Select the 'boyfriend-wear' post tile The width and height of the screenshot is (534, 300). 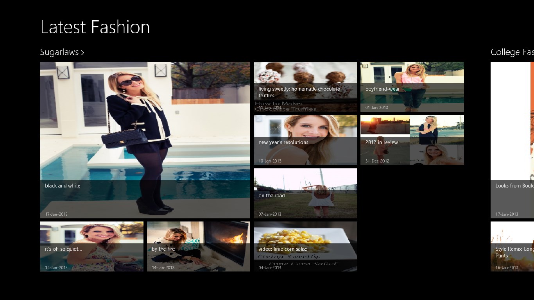(x=412, y=86)
